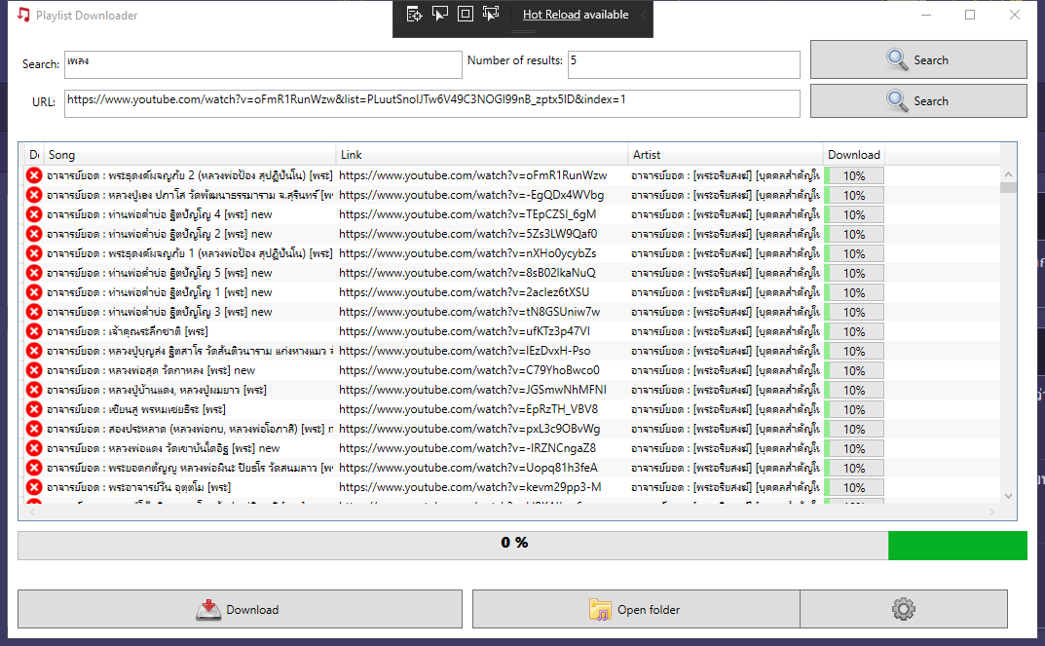Click the D column header
This screenshot has width=1045, height=646.
pyautogui.click(x=34, y=155)
